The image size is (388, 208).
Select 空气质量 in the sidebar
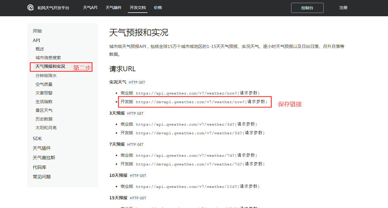(x=44, y=84)
